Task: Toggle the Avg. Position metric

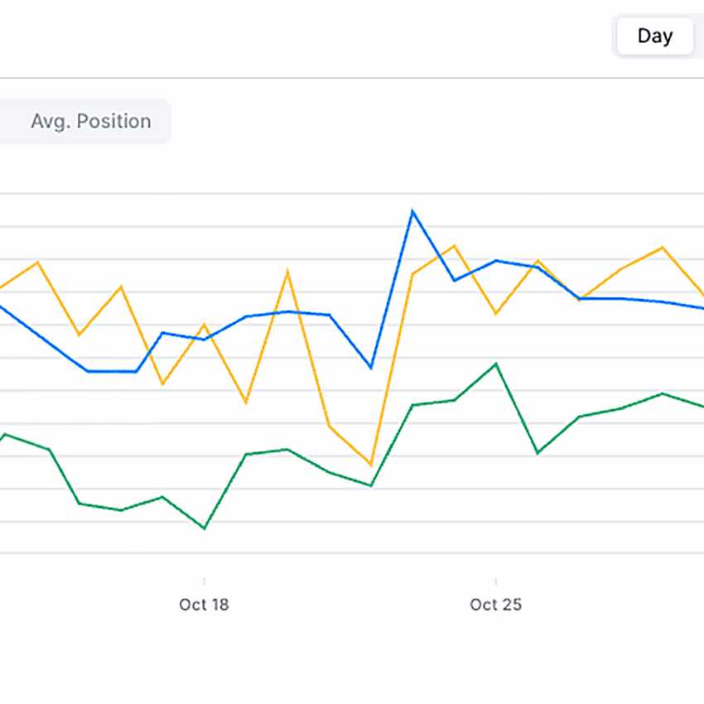Action: [90, 122]
